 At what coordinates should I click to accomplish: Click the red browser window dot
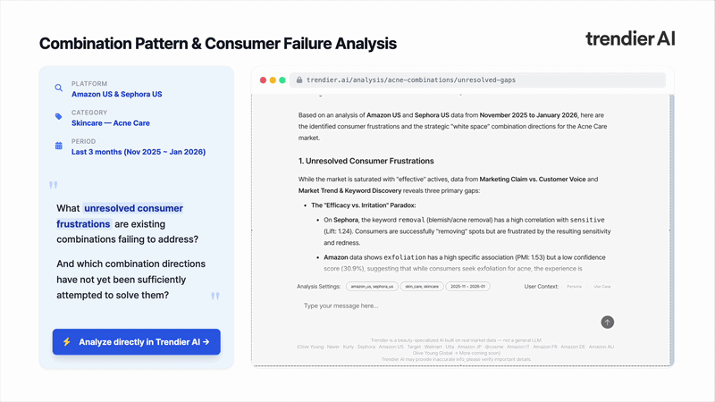click(x=264, y=80)
